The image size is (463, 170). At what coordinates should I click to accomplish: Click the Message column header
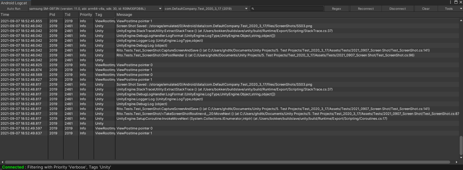click(287, 15)
